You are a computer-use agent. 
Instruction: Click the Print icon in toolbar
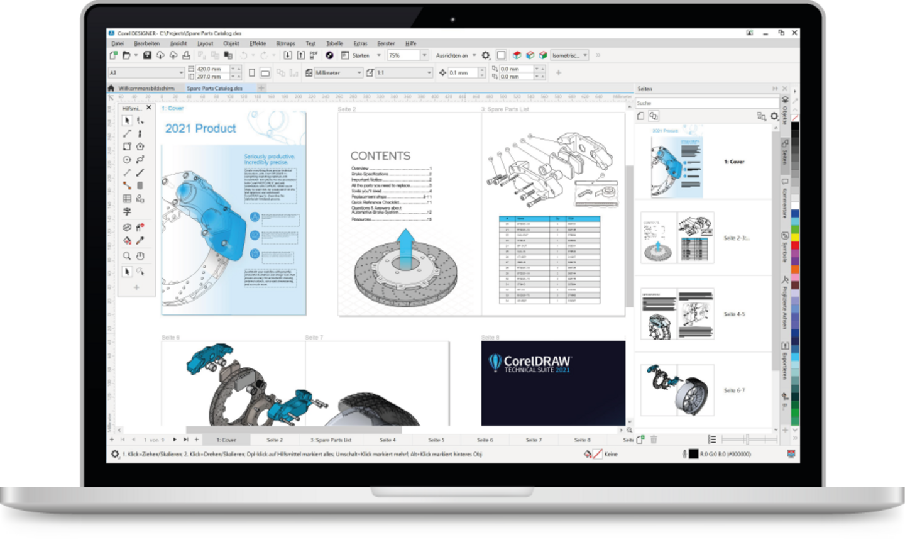coord(186,55)
